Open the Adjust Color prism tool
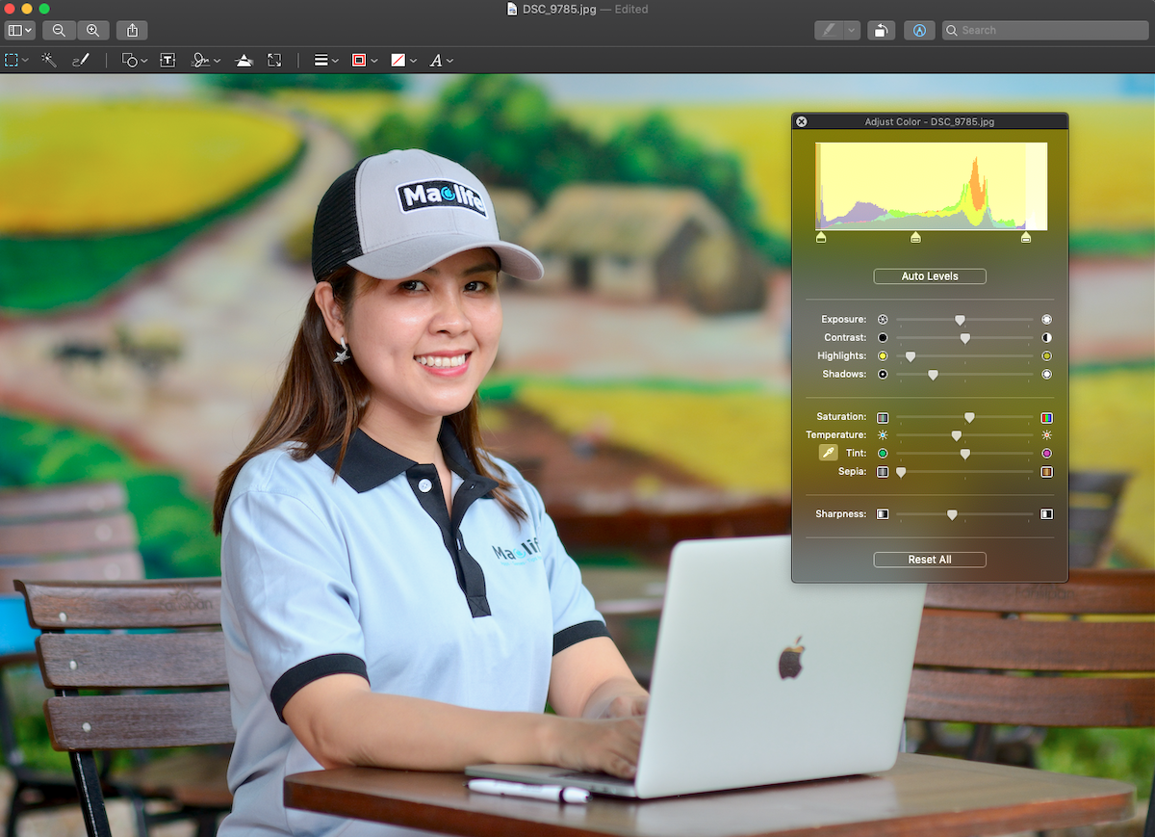Image resolution: width=1155 pixels, height=837 pixels. tap(244, 60)
